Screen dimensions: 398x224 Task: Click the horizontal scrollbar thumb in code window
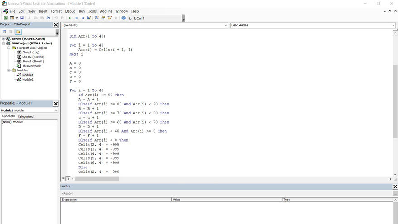97,179
